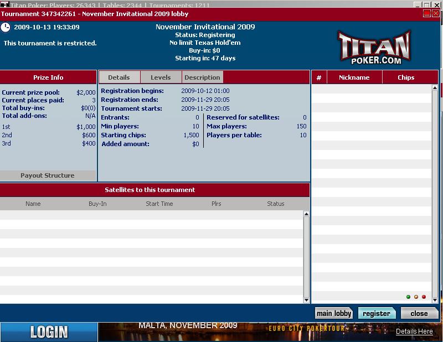
Task: Click the 'Buy-in: $0' line
Action: pos(204,50)
